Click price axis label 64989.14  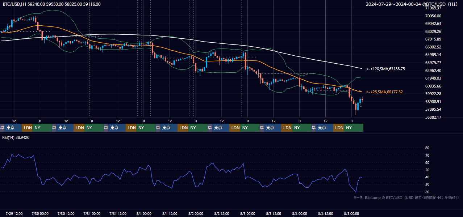click(x=433, y=55)
